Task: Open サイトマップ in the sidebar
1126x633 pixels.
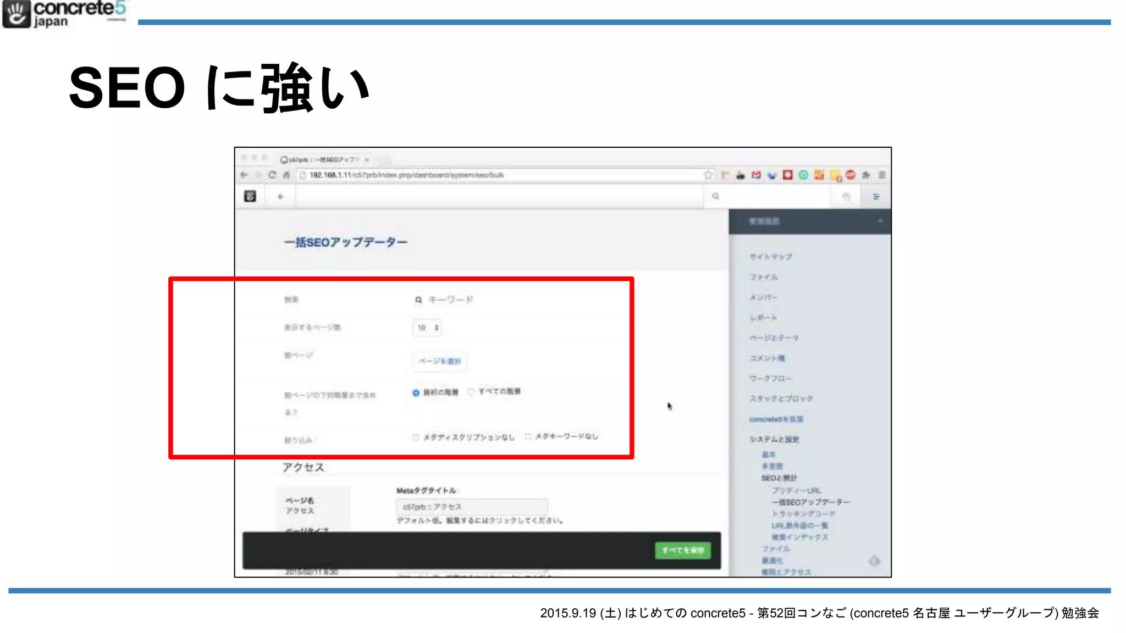Action: (771, 257)
